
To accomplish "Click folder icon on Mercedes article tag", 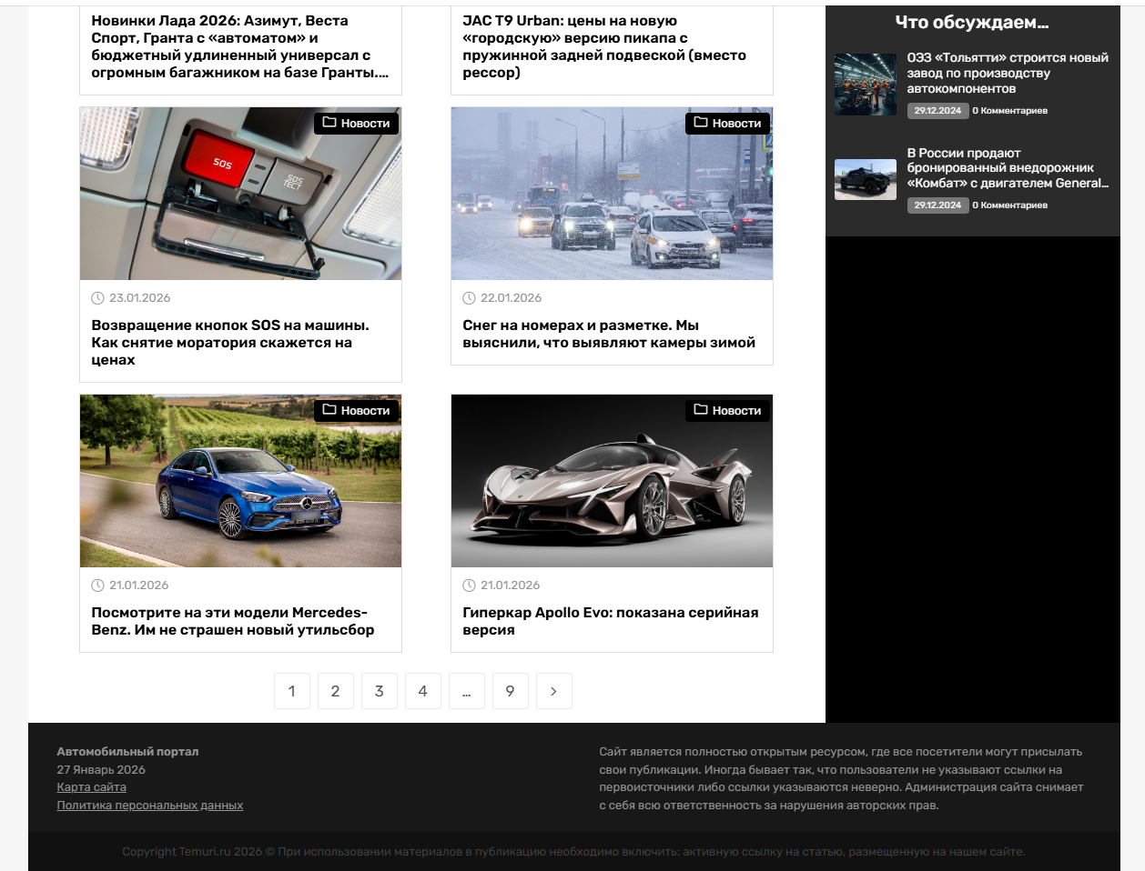I will (x=329, y=410).
